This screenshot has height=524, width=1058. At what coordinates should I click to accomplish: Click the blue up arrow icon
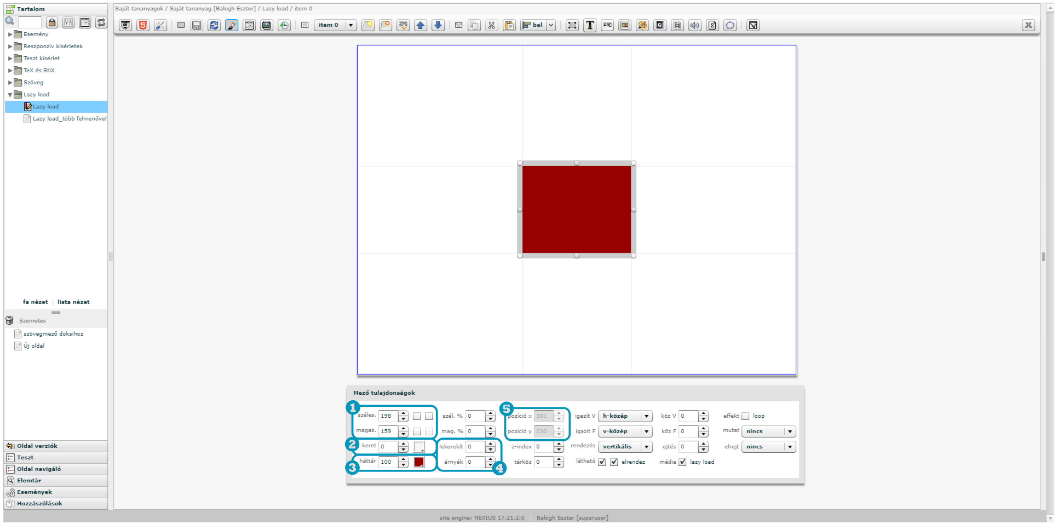point(421,25)
